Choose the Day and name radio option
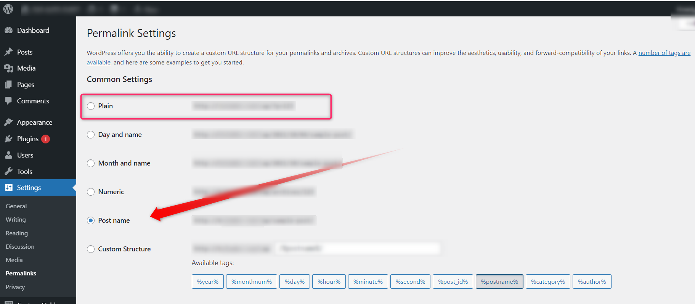This screenshot has width=695, height=304. (91, 135)
